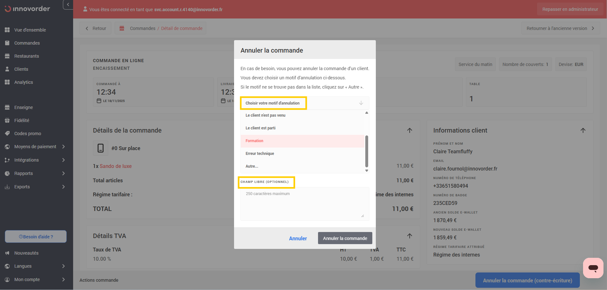The width and height of the screenshot is (607, 290).
Task: Click the chat support bubble icon
Action: click(x=593, y=268)
